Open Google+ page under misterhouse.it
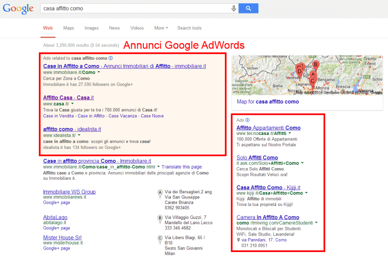This screenshot has width=388, height=256. pos(56,248)
